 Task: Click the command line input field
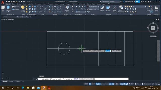pos(83,79)
